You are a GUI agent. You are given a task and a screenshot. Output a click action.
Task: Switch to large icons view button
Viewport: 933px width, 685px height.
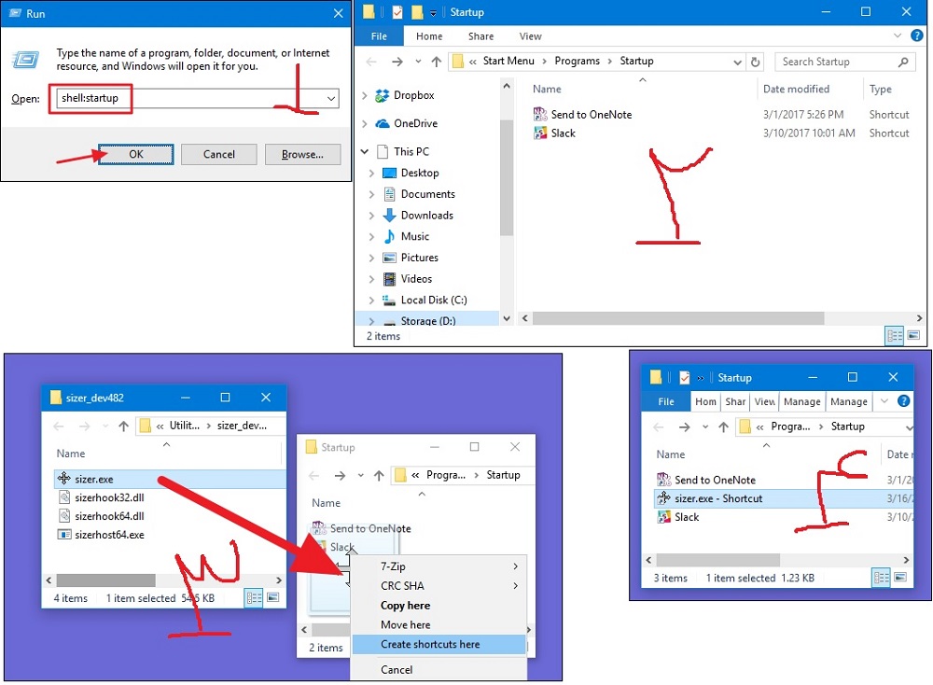pyautogui.click(x=913, y=335)
